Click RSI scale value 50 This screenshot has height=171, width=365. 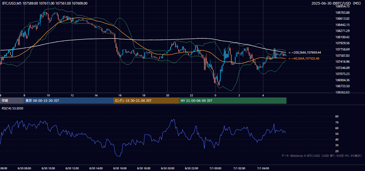[x=337, y=134]
